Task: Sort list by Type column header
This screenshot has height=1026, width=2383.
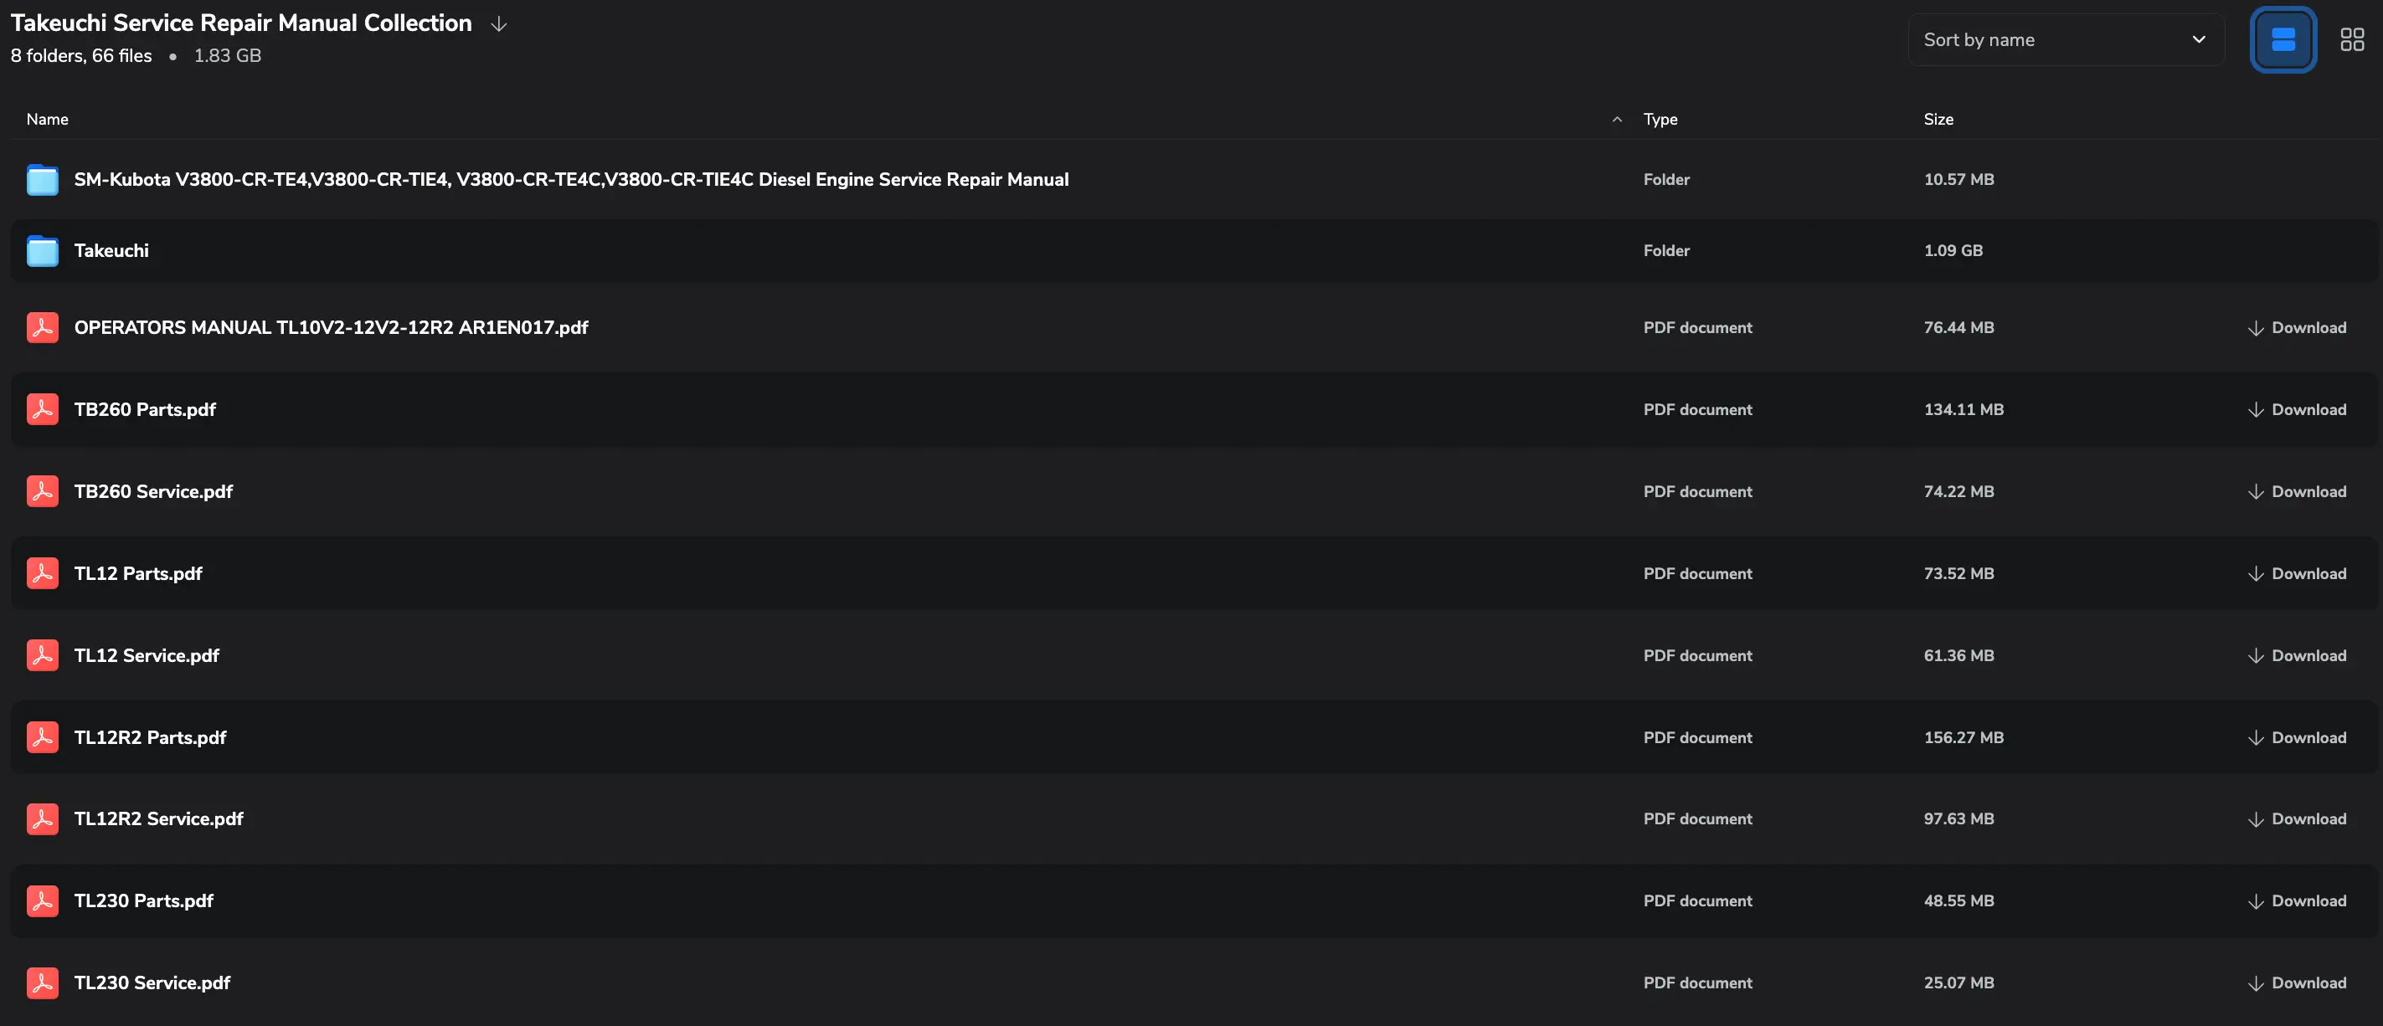Action: [1660, 119]
